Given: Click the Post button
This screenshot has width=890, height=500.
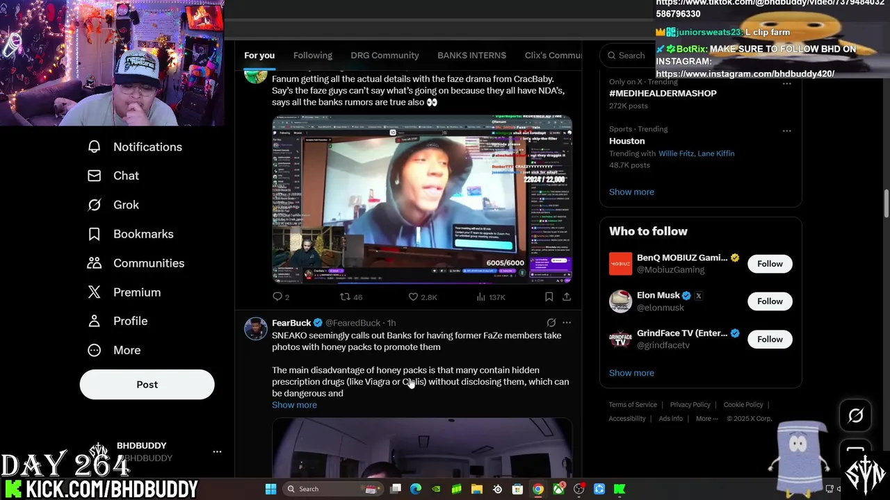Looking at the screenshot, I should [x=147, y=384].
